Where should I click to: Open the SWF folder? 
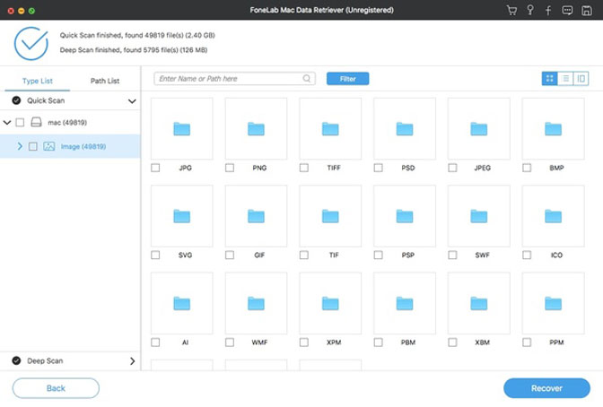(479, 216)
